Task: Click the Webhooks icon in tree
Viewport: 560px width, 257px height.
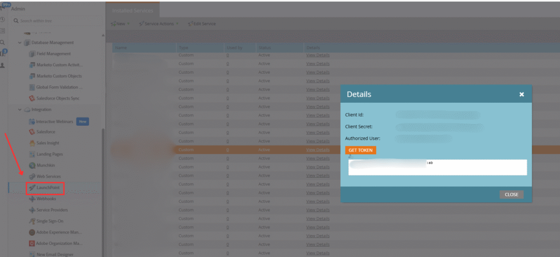Action: pos(32,199)
